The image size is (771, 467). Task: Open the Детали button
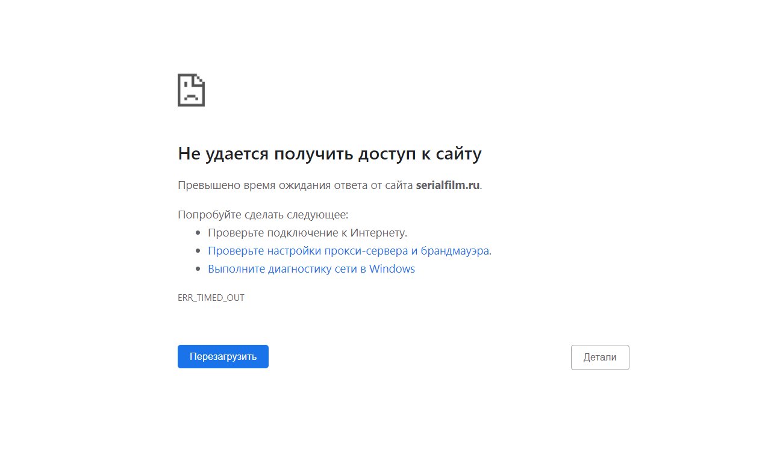pos(599,357)
